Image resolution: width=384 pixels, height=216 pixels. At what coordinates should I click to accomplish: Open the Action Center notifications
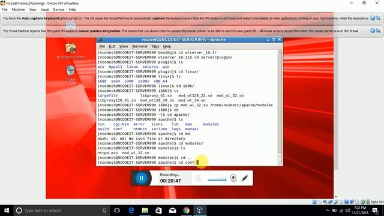pos(376,211)
